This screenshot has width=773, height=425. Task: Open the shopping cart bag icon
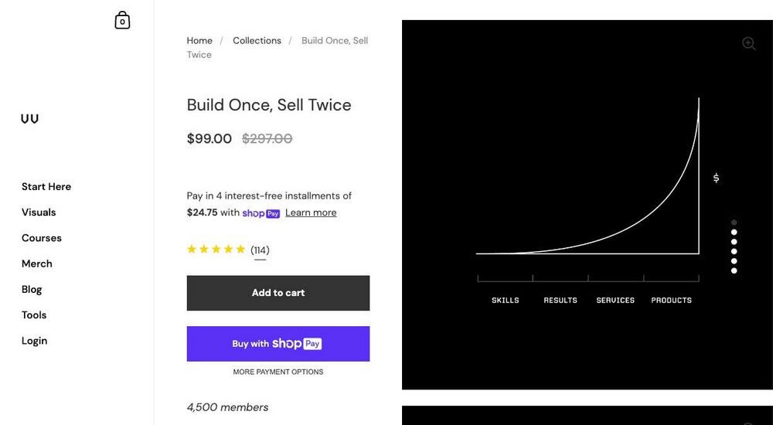(122, 21)
